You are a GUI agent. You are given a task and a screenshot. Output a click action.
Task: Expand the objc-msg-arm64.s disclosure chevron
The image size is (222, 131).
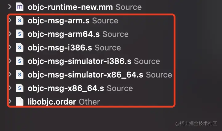click(10, 34)
